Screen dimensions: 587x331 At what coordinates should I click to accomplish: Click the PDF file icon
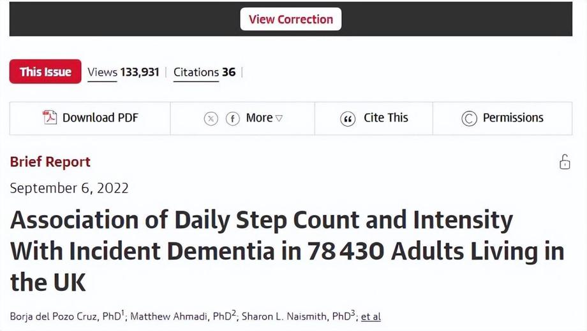click(50, 118)
